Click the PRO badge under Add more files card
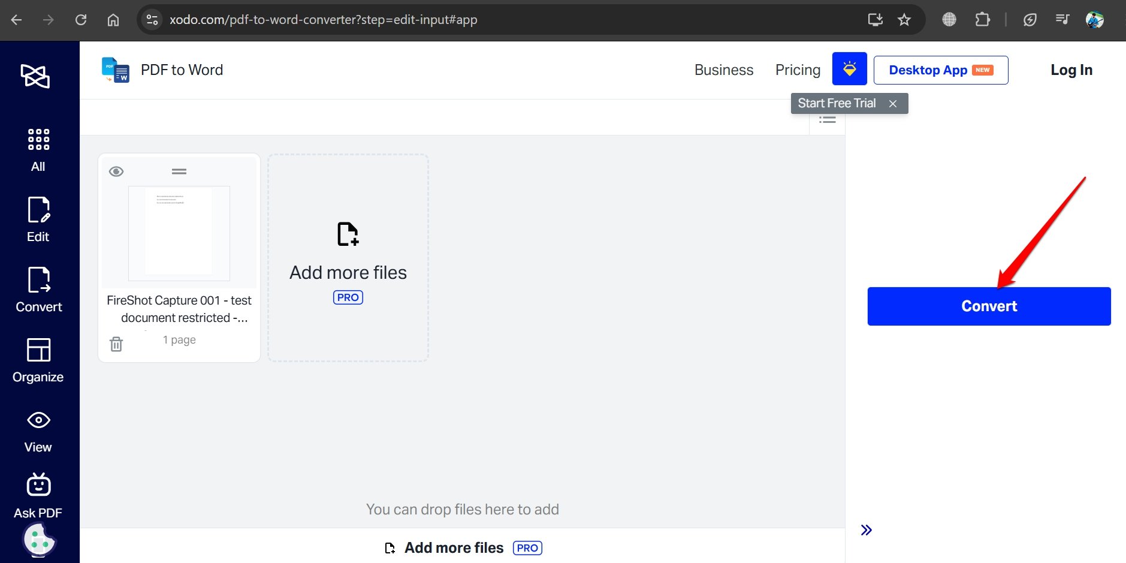The height and width of the screenshot is (563, 1126). tap(348, 297)
